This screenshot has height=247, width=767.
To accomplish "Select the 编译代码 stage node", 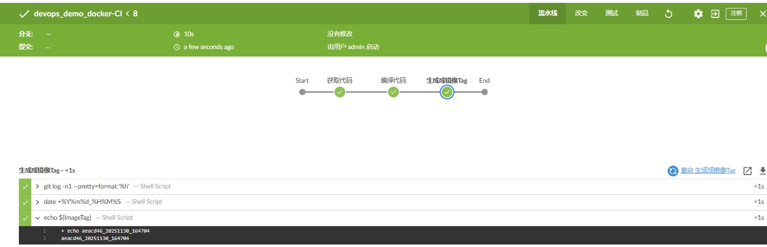I will [393, 92].
